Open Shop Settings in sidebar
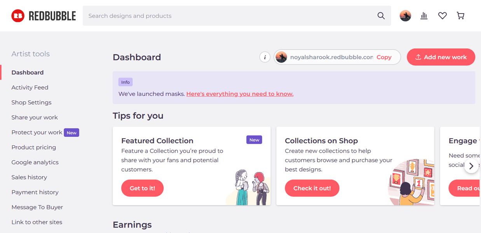481x233 pixels. pyautogui.click(x=31, y=103)
